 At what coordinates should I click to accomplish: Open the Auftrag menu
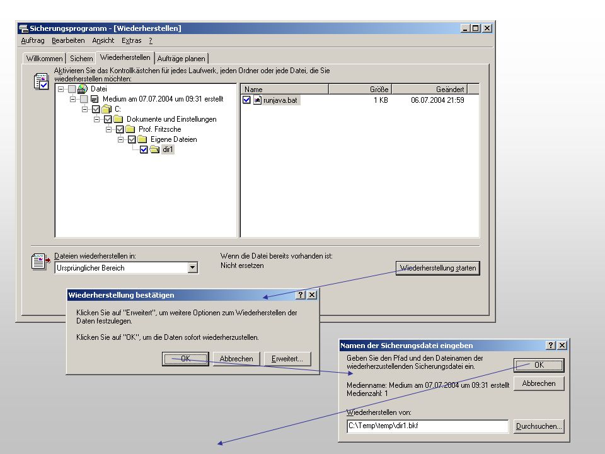[33, 40]
